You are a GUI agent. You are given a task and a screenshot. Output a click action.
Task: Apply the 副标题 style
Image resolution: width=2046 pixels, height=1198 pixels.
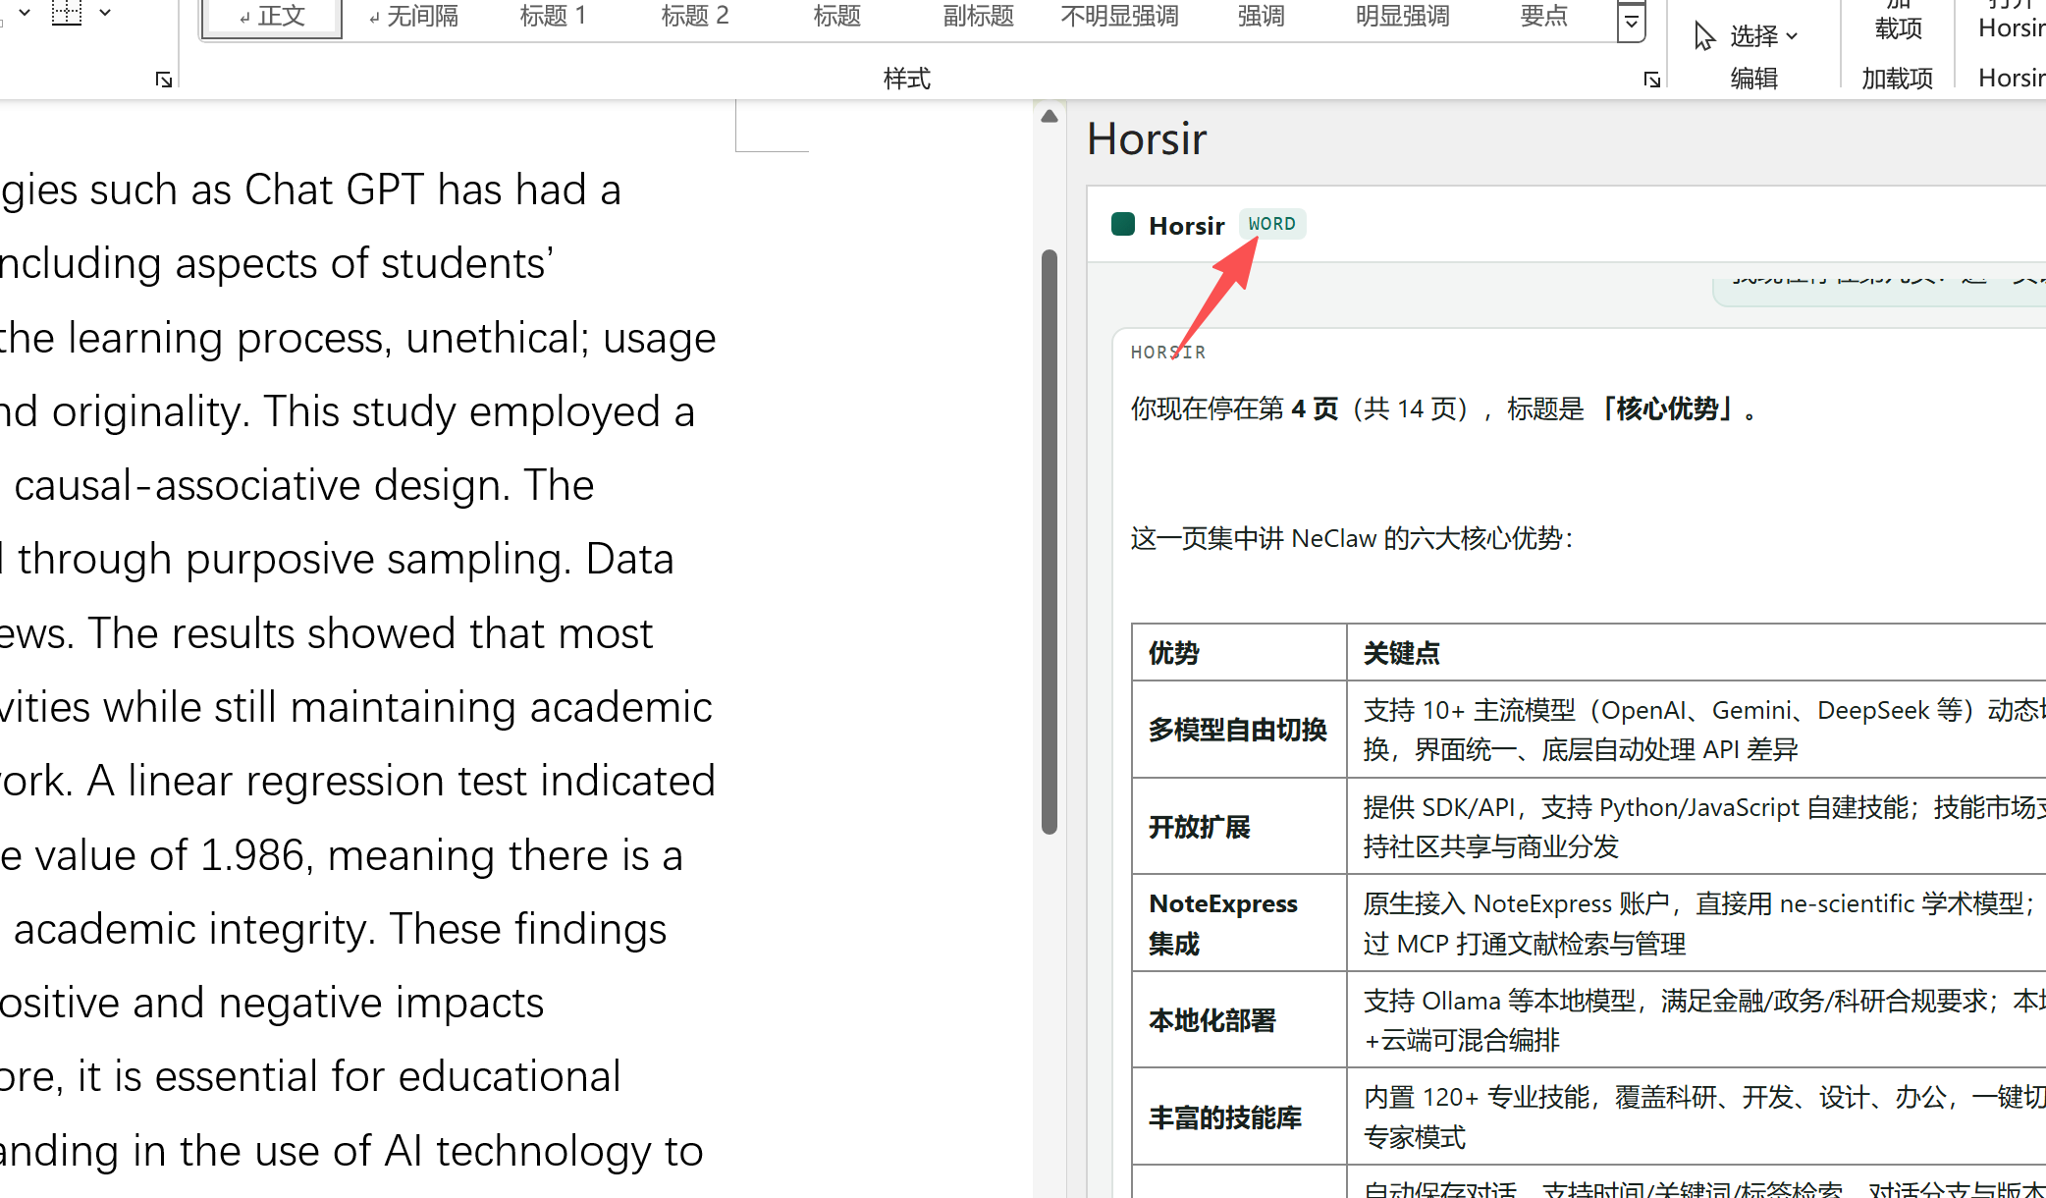coord(978,17)
